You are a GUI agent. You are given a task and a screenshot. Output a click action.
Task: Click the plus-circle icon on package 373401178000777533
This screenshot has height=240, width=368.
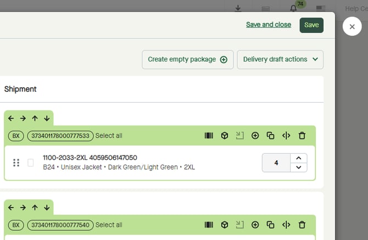pyautogui.click(x=255, y=136)
